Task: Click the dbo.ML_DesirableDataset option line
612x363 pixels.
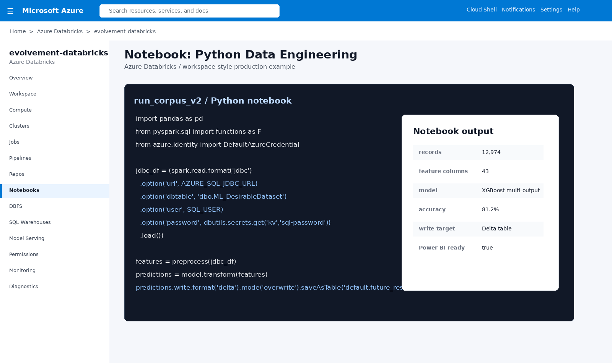Action: click(x=213, y=196)
